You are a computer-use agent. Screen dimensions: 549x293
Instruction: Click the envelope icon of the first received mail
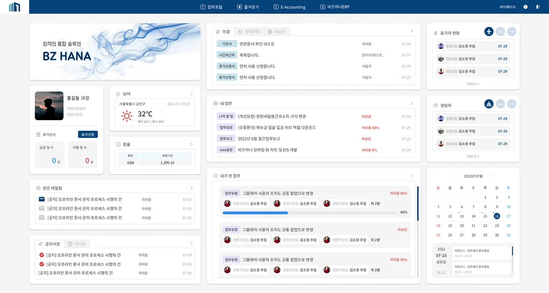pyautogui.click(x=42, y=199)
